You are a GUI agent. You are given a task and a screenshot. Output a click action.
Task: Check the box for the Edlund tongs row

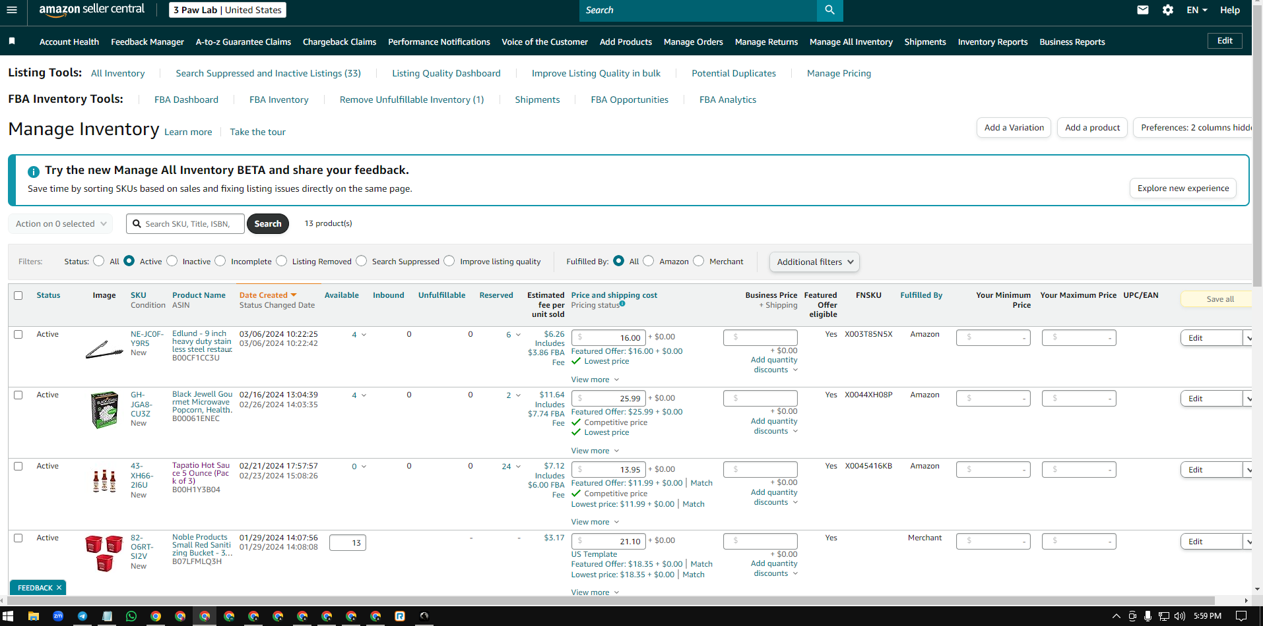click(18, 334)
